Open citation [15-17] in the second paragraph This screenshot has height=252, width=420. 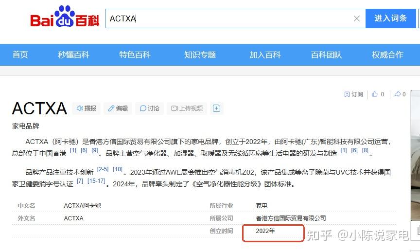coord(96,181)
